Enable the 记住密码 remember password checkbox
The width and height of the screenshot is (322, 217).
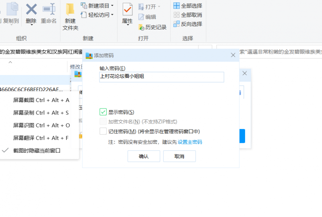[x=103, y=131]
